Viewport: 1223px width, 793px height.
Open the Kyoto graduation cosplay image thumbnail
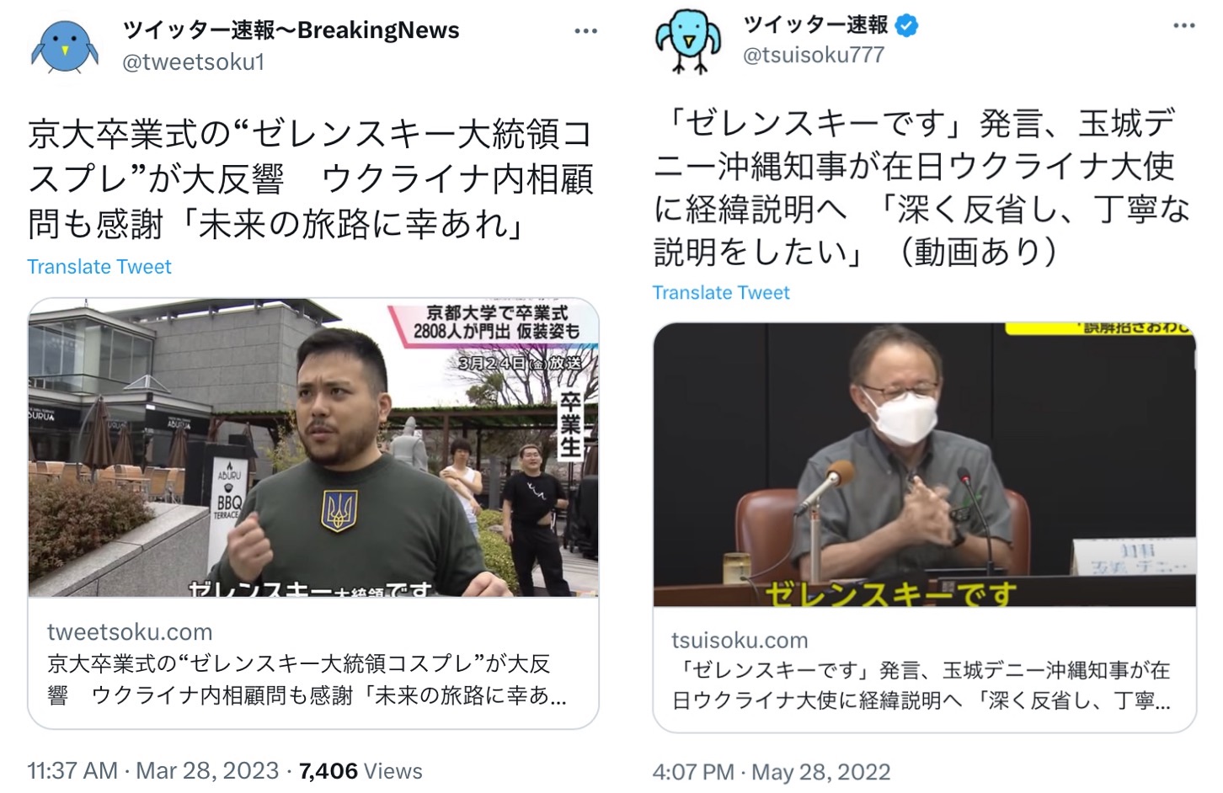pyautogui.click(x=313, y=448)
